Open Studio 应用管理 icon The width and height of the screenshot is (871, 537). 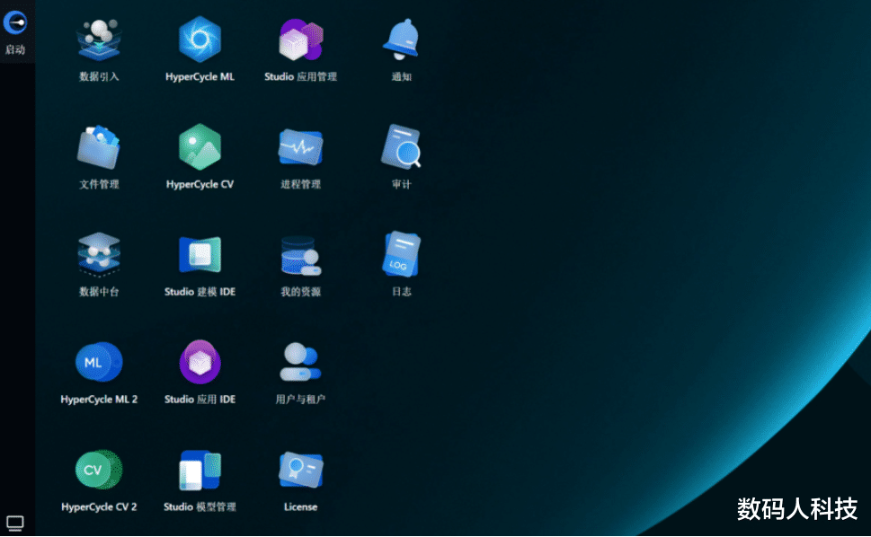pos(300,40)
